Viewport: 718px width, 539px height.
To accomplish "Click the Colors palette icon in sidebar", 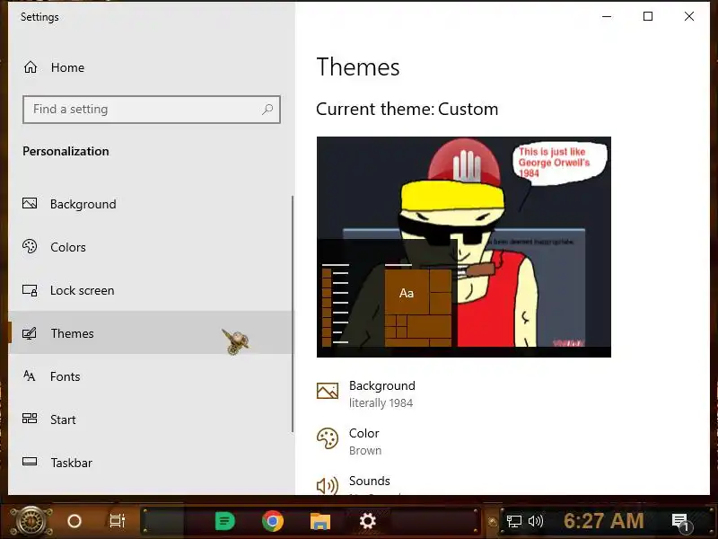I will point(30,246).
